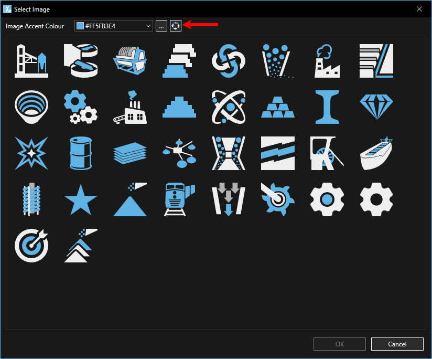Select the rotating drum filter image
The width and height of the screenshot is (432, 359).
[x=130, y=61]
